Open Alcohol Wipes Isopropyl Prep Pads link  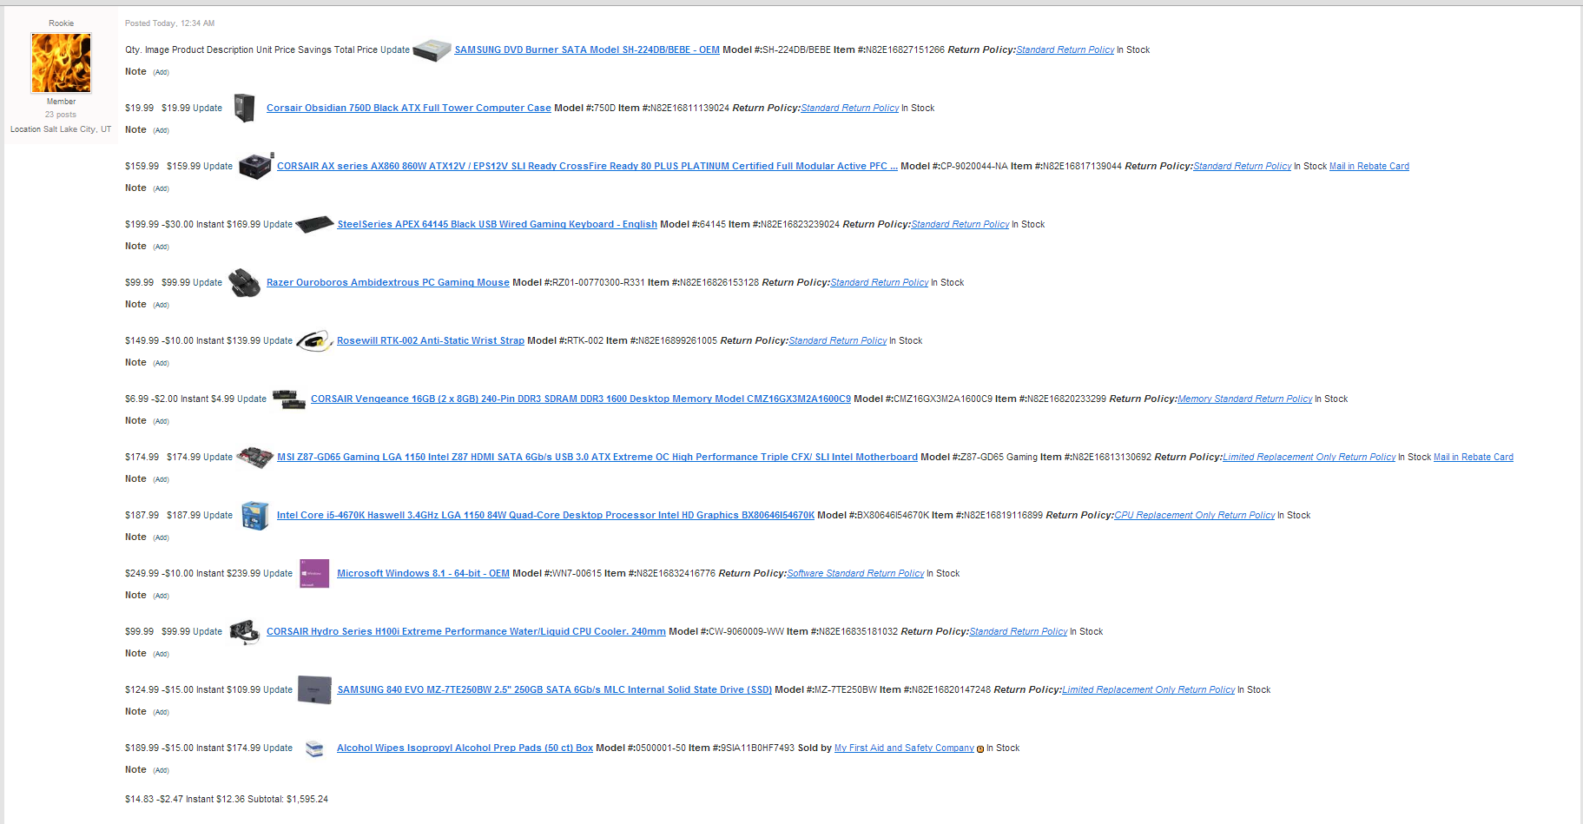coord(465,748)
